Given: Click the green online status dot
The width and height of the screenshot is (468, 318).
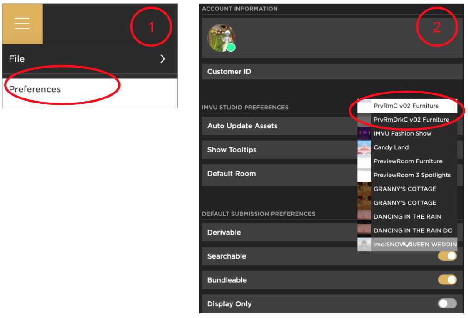Looking at the screenshot, I should 231,48.
